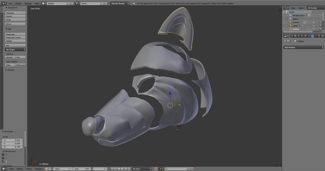Screen dimensions: 325x171
Task: Open the Blender Render engine dropdown
Action: click(x=119, y=3)
